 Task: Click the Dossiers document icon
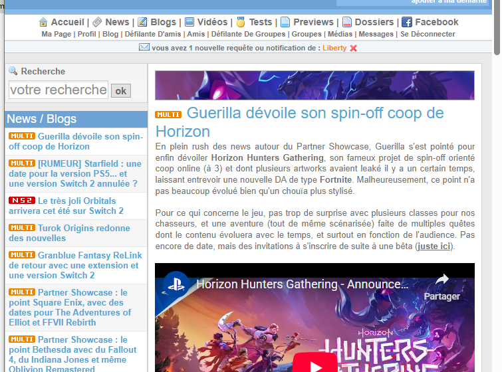pos(346,22)
